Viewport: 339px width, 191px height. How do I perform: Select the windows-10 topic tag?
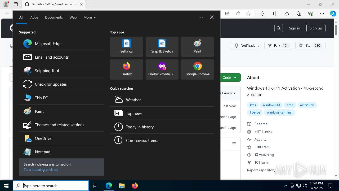point(271,105)
